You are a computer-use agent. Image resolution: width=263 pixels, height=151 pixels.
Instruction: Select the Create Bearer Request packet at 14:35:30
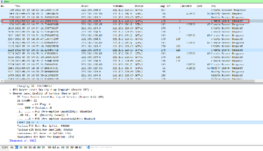tap(131, 57)
